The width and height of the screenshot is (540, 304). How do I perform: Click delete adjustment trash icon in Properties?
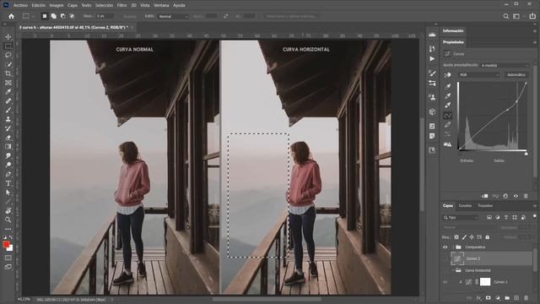[526, 196]
